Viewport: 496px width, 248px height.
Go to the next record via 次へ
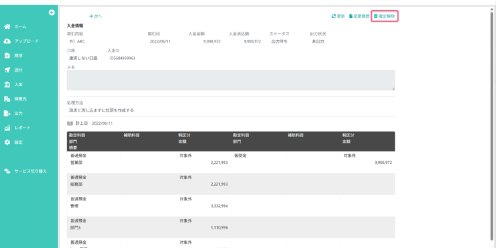[x=96, y=16]
